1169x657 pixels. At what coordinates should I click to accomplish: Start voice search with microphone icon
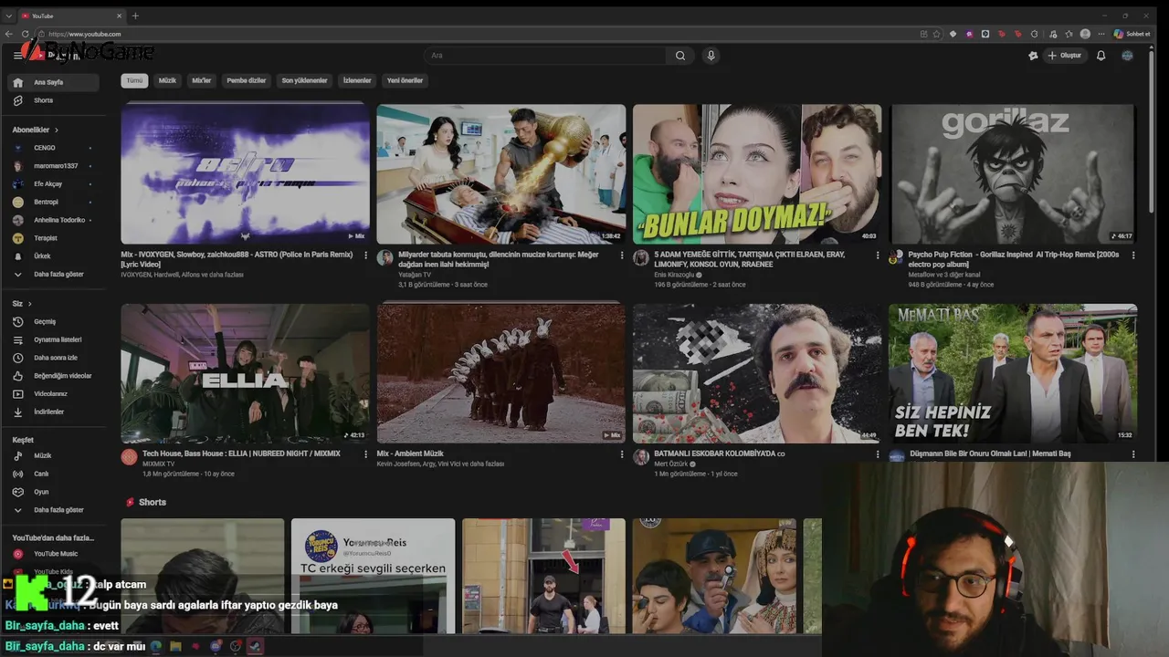point(711,56)
